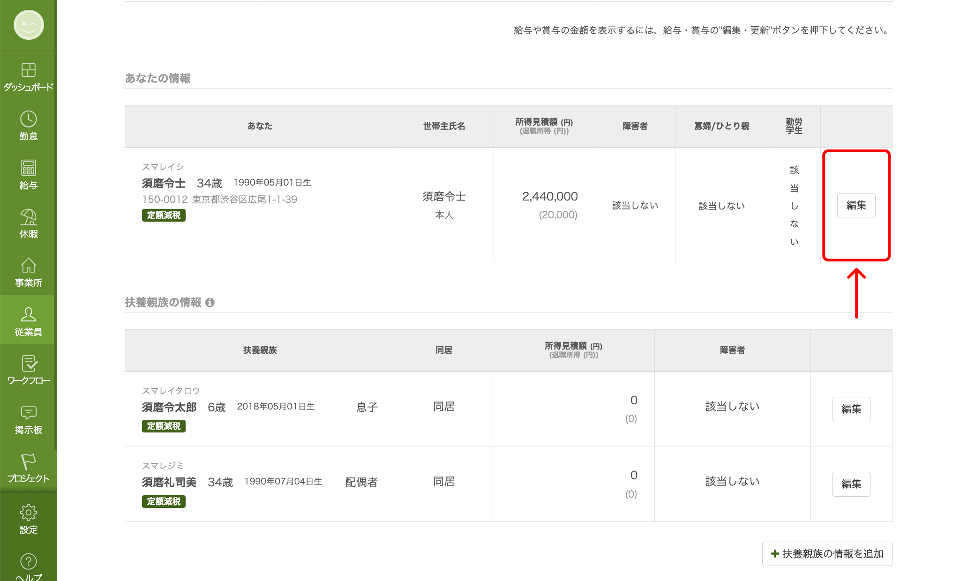Click the name 須磨令太郎

coord(169,407)
